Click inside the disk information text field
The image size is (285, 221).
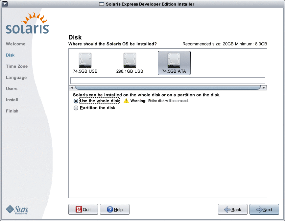point(168,80)
